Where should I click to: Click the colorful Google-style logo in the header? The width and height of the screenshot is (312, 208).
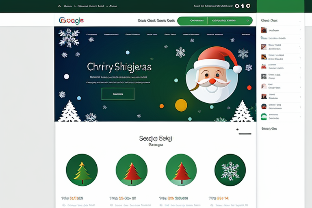click(x=71, y=20)
